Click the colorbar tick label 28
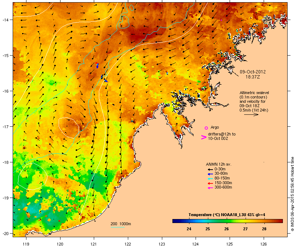The width and height of the screenshot is (297, 247). coord(264,229)
